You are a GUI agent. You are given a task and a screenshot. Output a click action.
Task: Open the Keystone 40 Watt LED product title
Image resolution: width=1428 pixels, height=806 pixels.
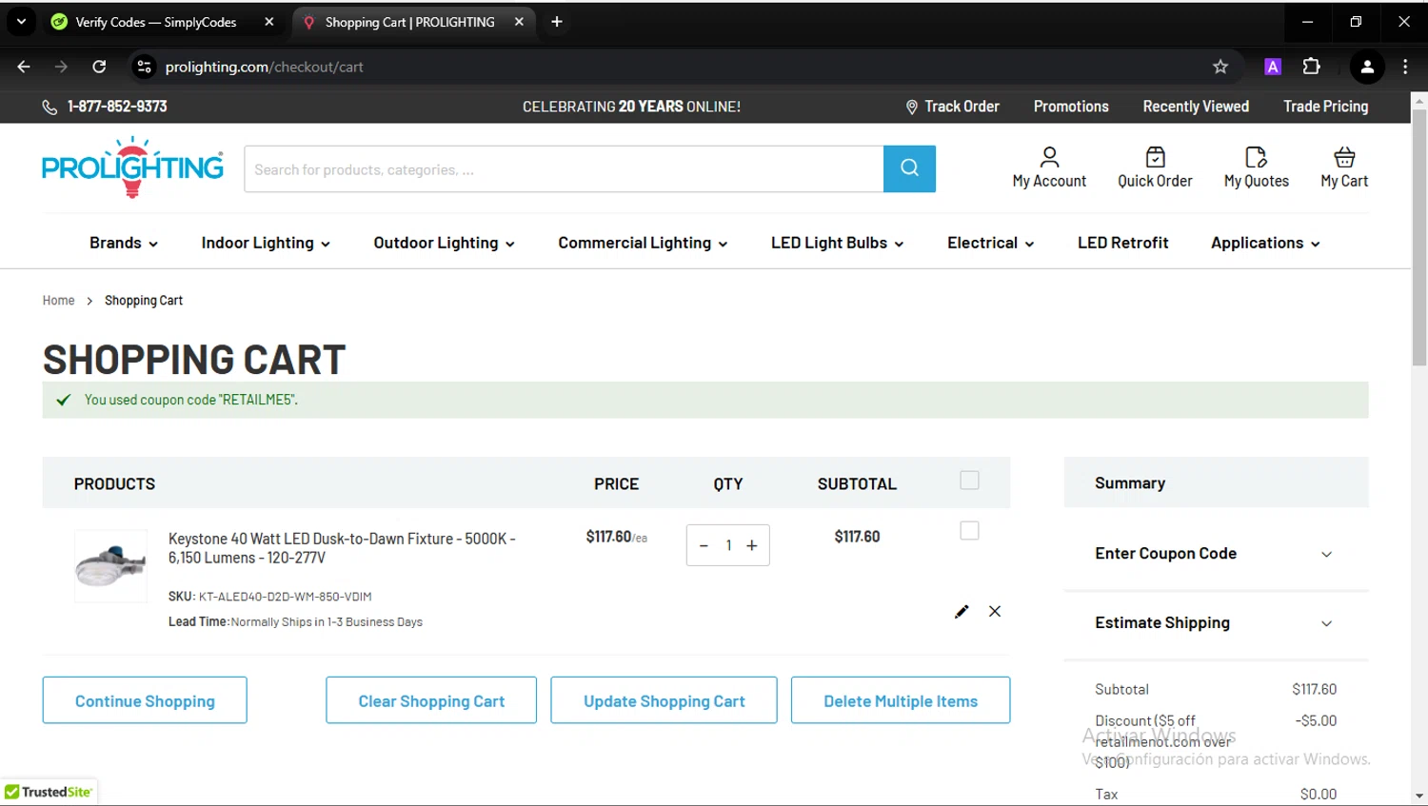pos(342,548)
